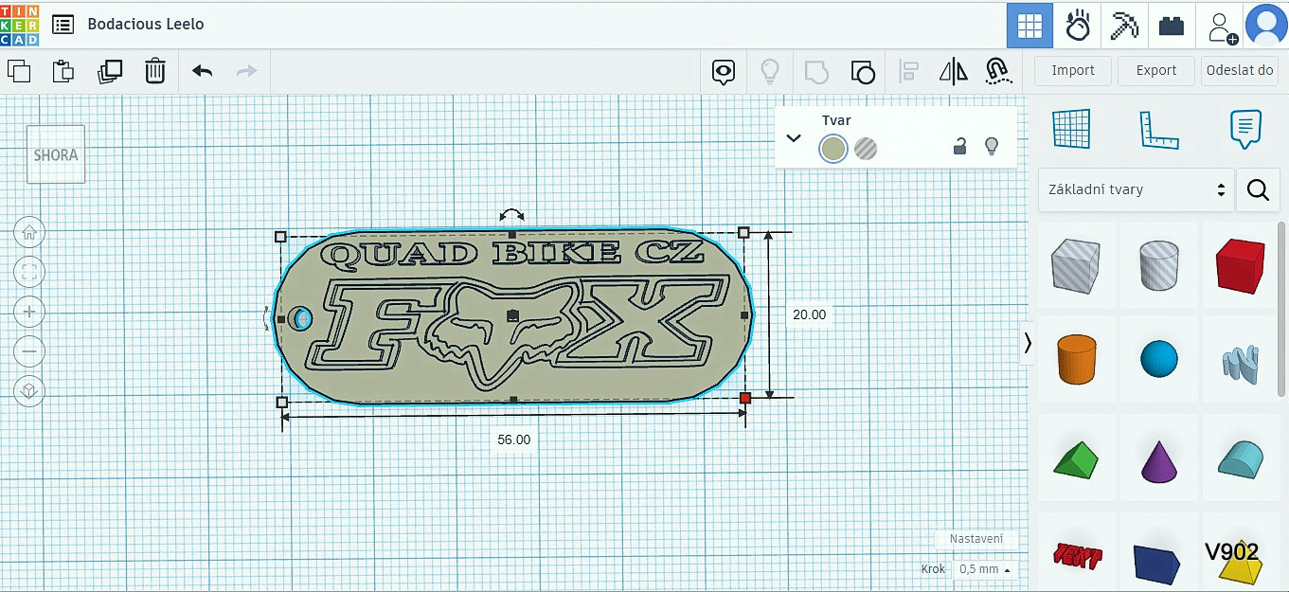Click the Odeslat do button
Image resolution: width=1289 pixels, height=592 pixels.
(x=1239, y=70)
